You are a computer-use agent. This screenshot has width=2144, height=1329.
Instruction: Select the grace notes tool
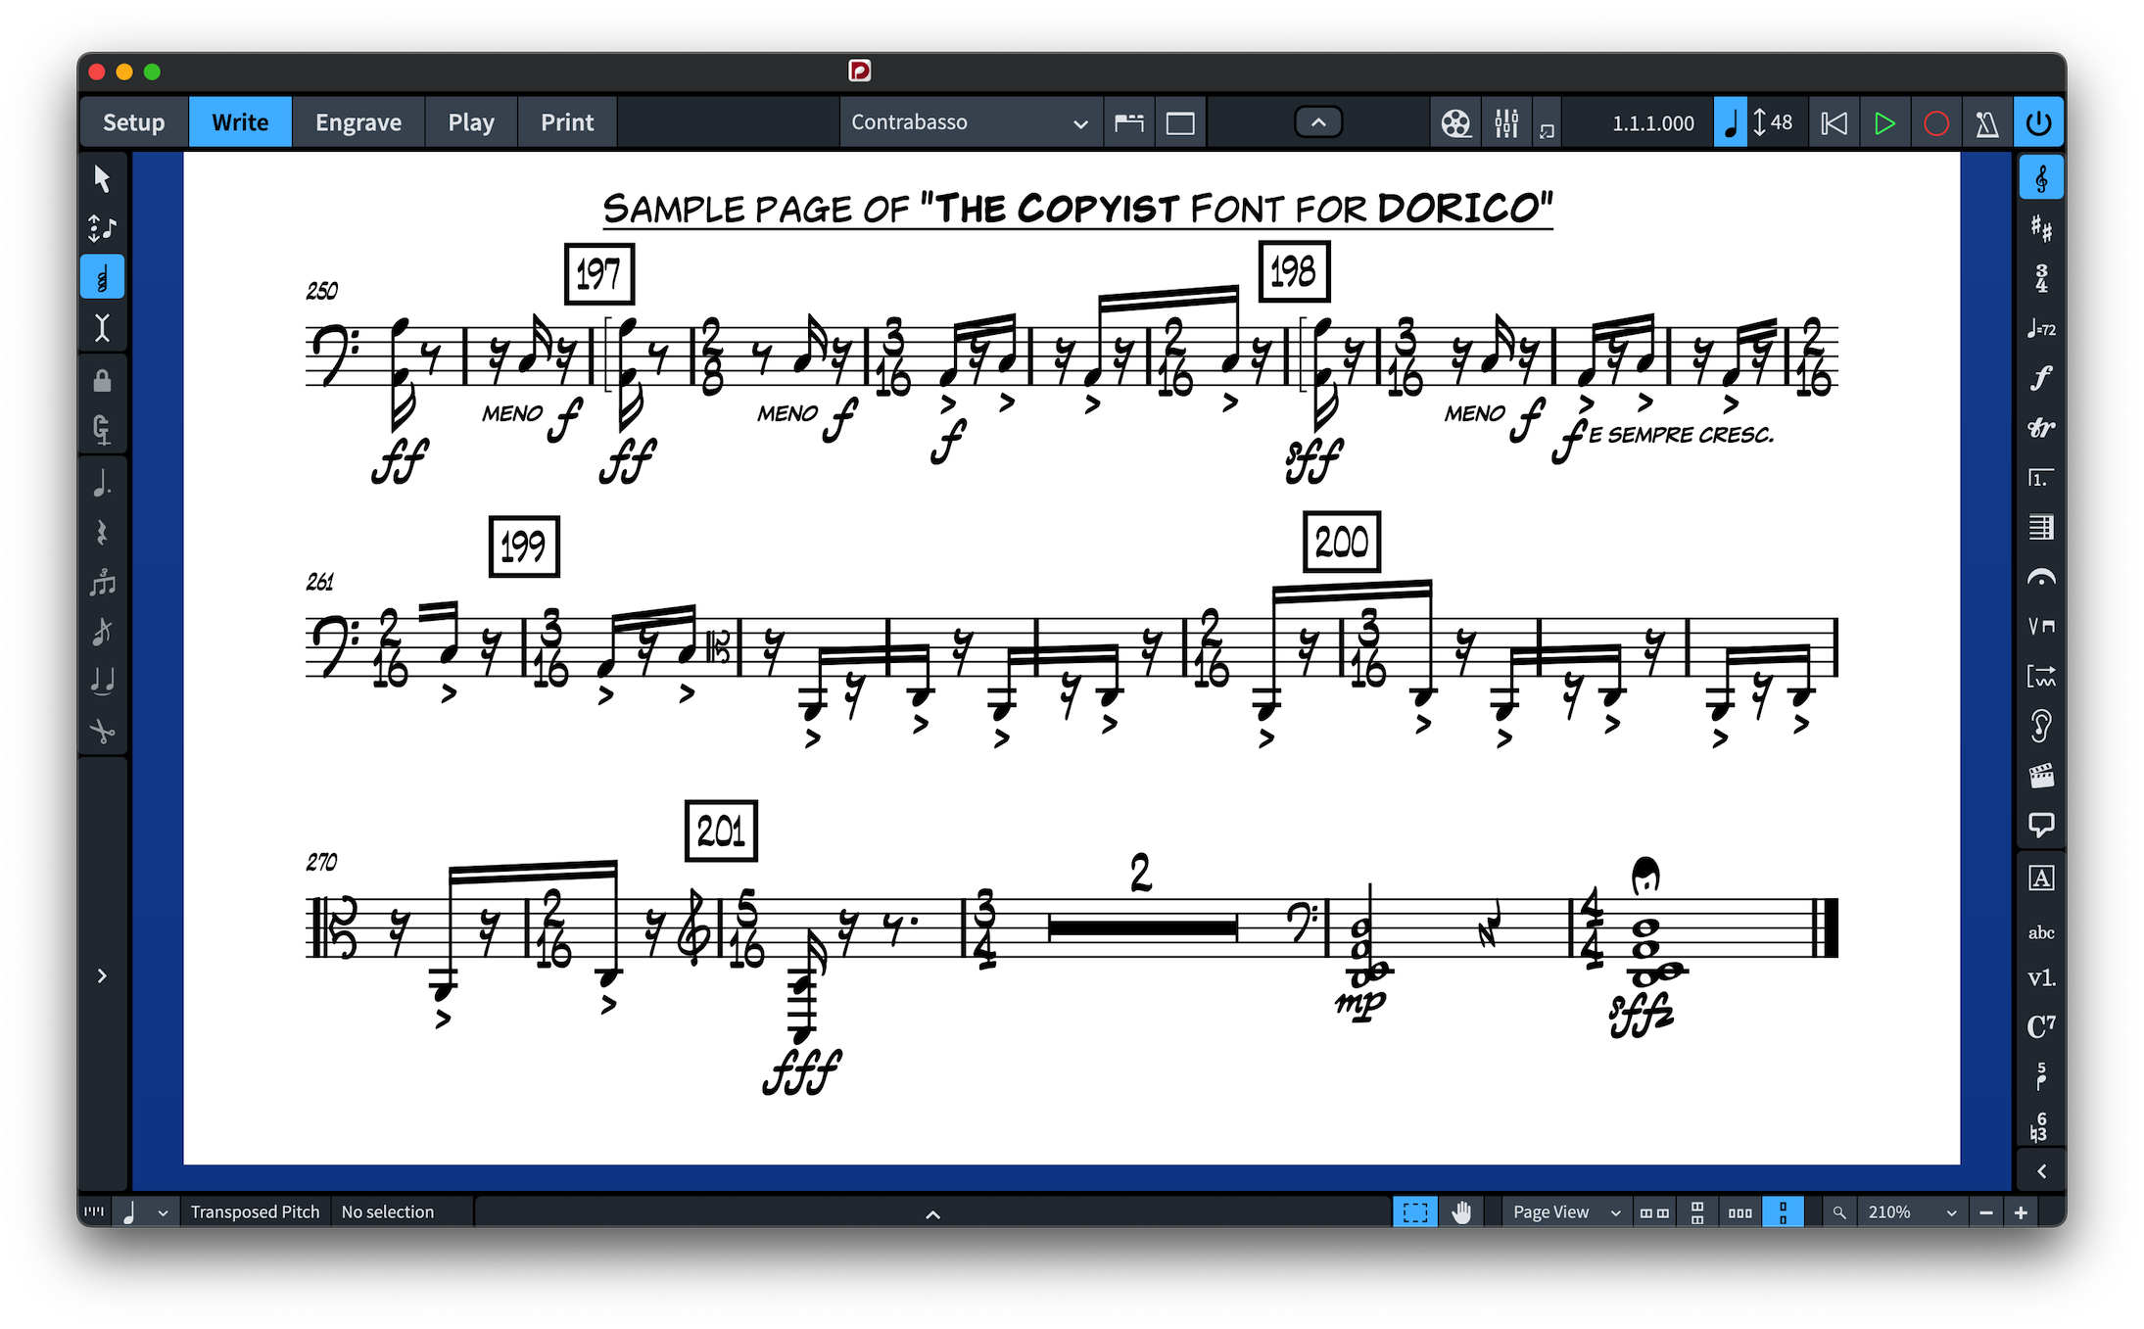pos(102,632)
